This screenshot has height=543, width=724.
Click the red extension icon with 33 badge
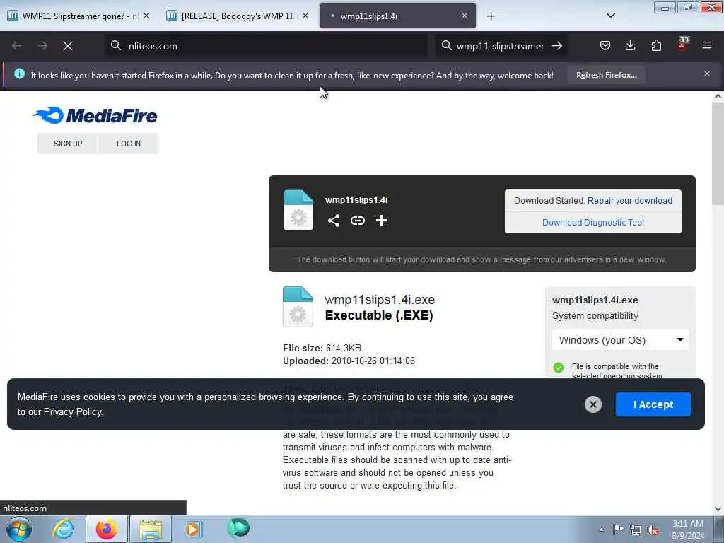pyautogui.click(x=682, y=45)
